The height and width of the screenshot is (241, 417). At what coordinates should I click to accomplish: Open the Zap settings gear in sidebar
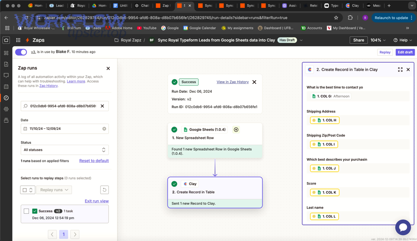coord(6,109)
